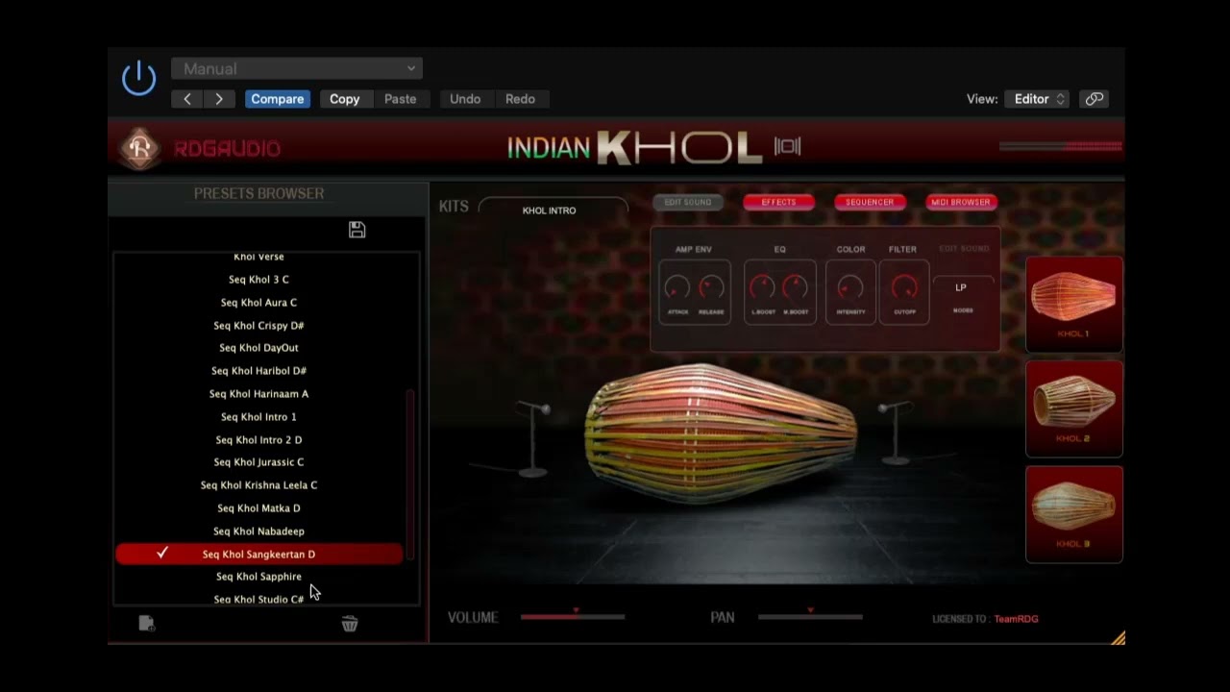Screen dimensions: 1230x692
Task: Click the Release knob
Action: (711, 287)
